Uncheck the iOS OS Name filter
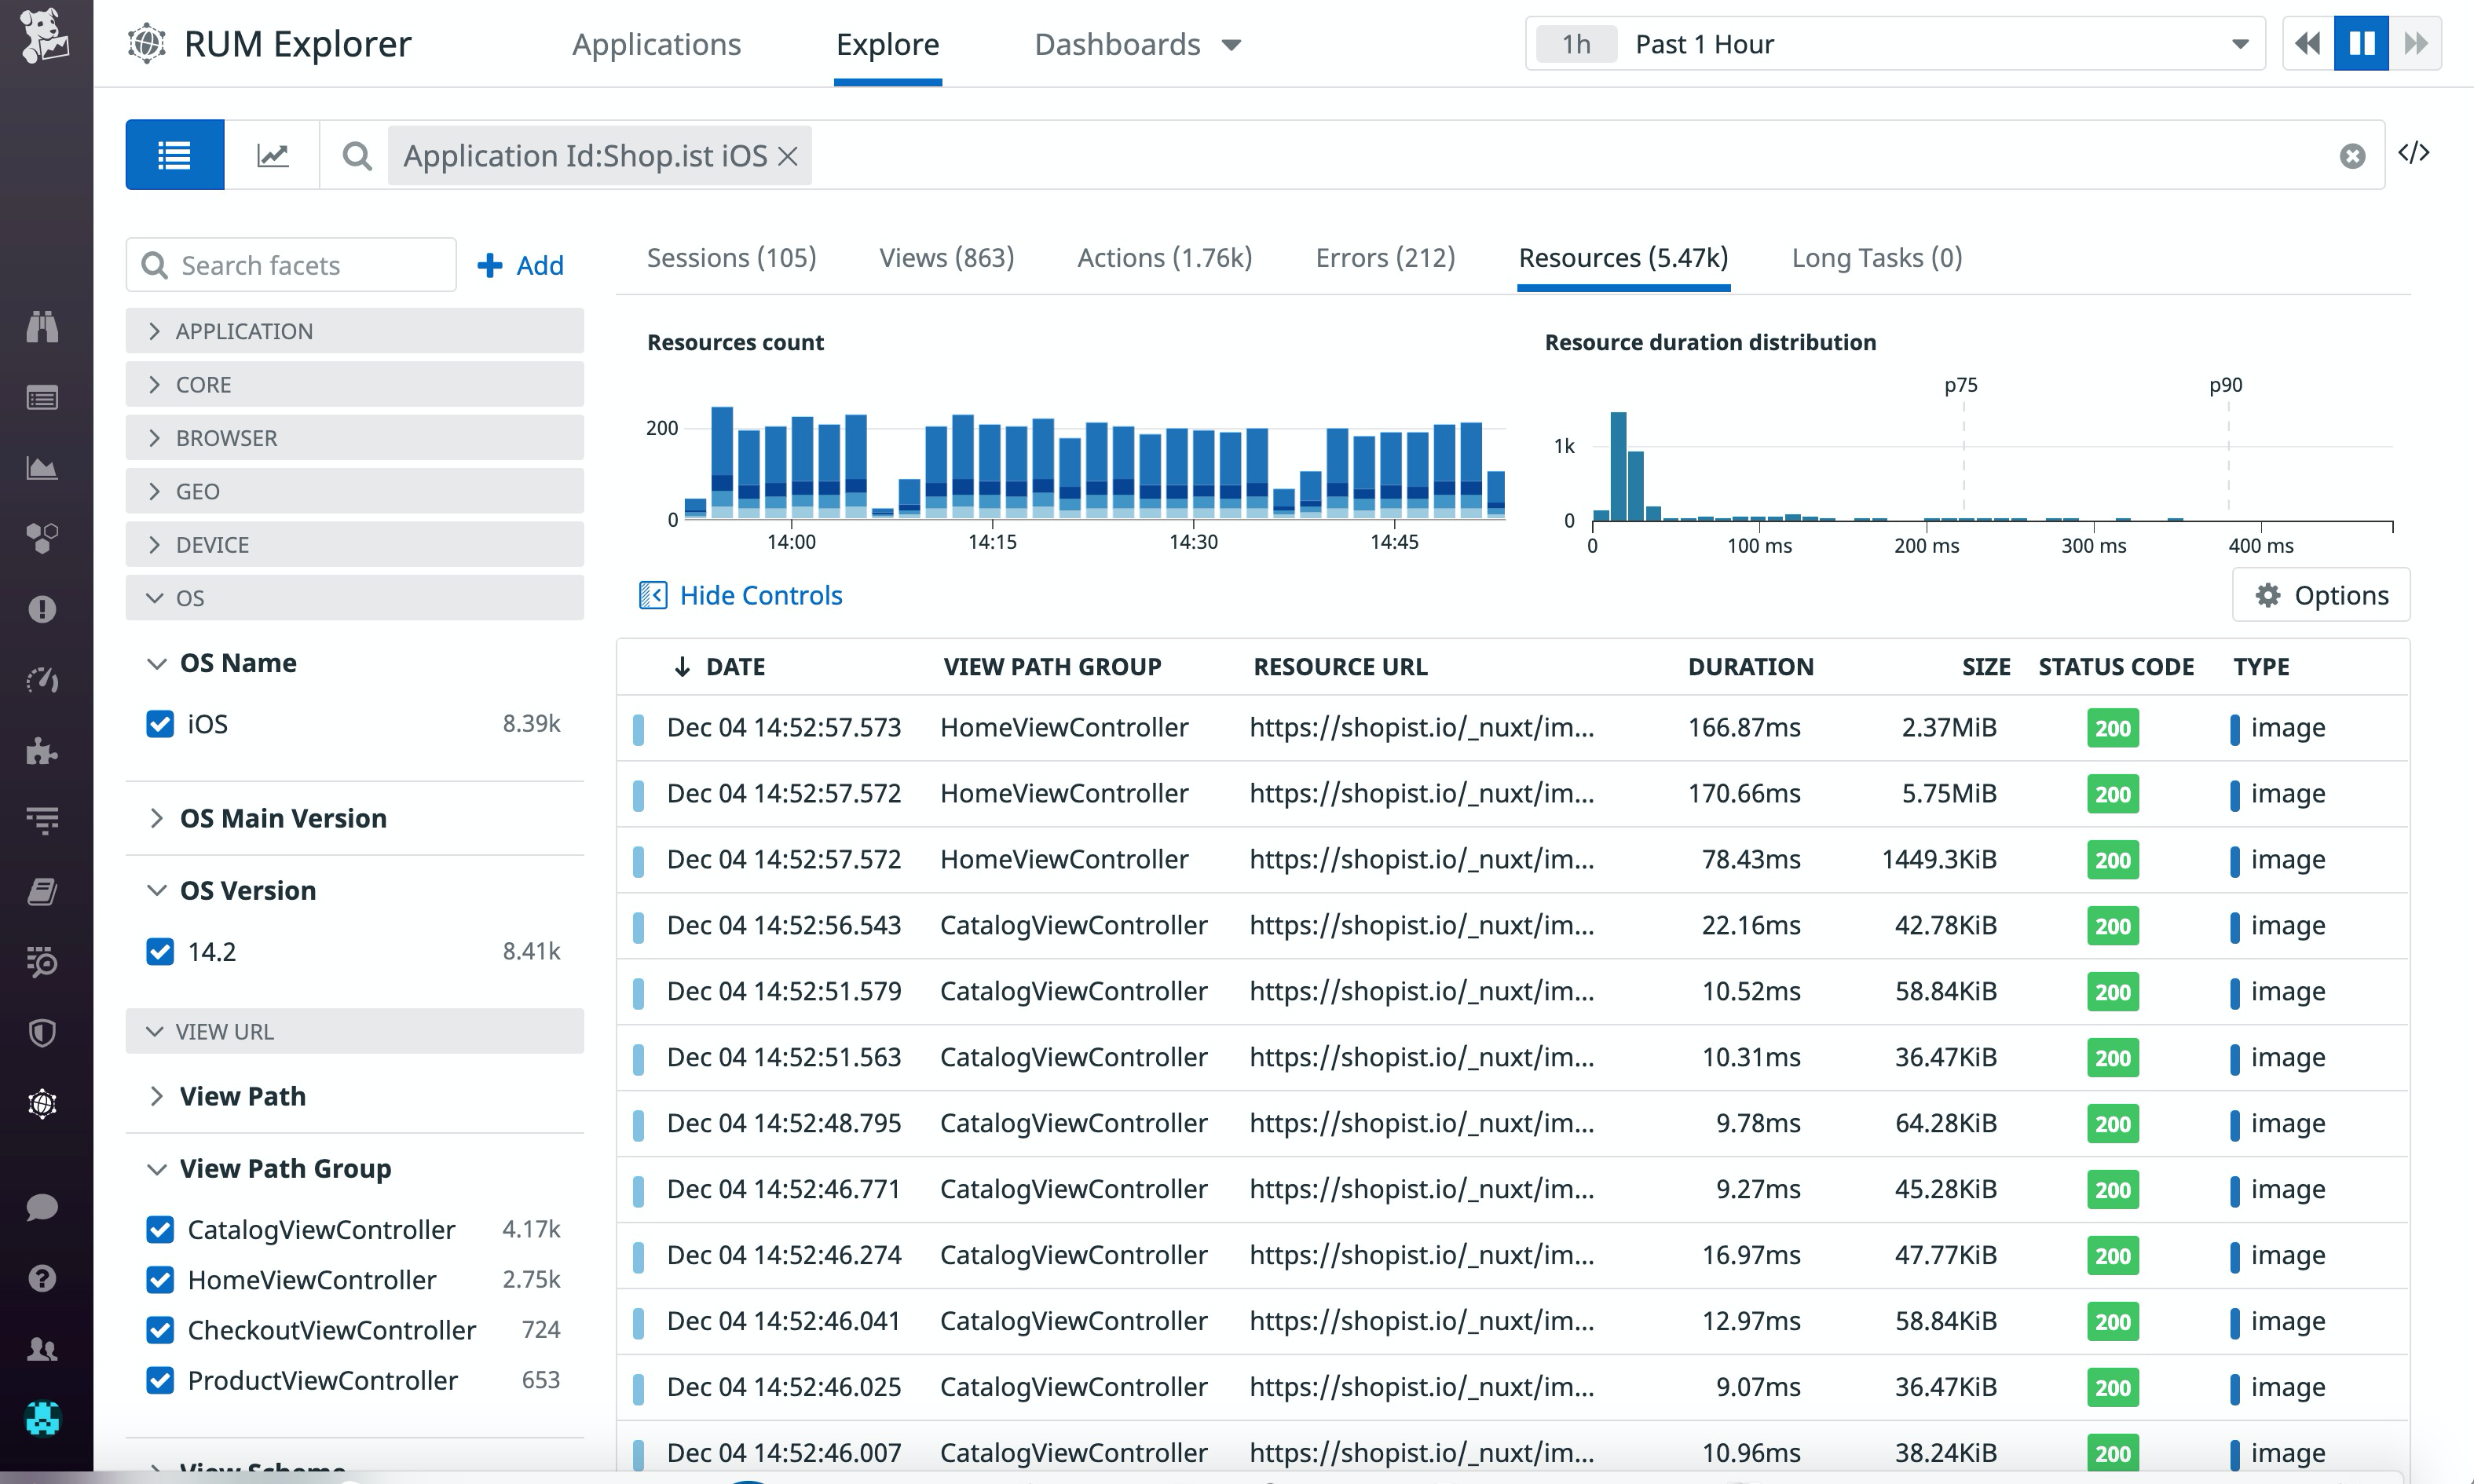This screenshot has height=1484, width=2474. click(x=160, y=723)
